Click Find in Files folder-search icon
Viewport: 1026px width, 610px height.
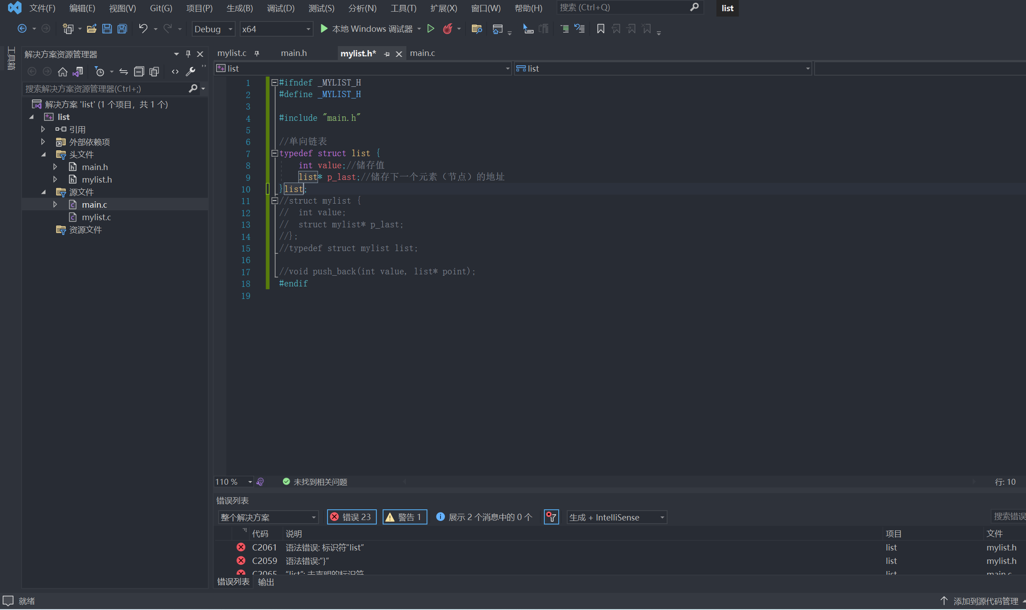(477, 29)
